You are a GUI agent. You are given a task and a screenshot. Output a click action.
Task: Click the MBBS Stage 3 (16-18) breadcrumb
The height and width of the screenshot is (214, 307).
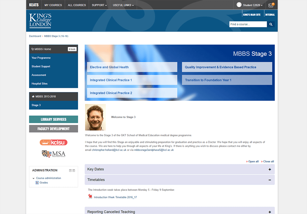tap(56, 36)
